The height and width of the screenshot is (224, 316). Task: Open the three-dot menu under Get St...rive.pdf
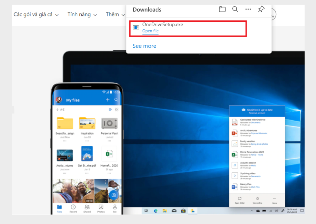[x=87, y=173]
